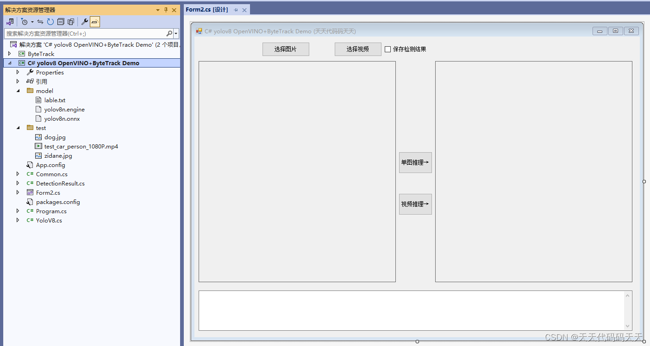Click the Solution Explorer search field
The height and width of the screenshot is (346, 650).
coord(85,33)
